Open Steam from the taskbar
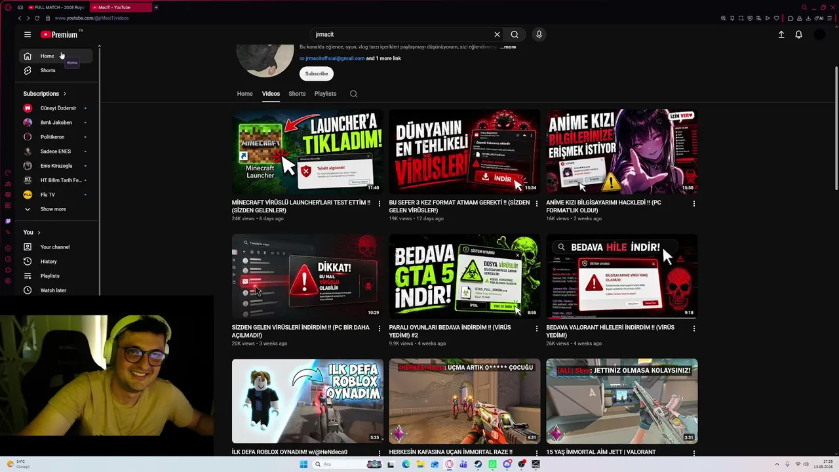Viewport: 839px width, 472px height. (x=478, y=464)
